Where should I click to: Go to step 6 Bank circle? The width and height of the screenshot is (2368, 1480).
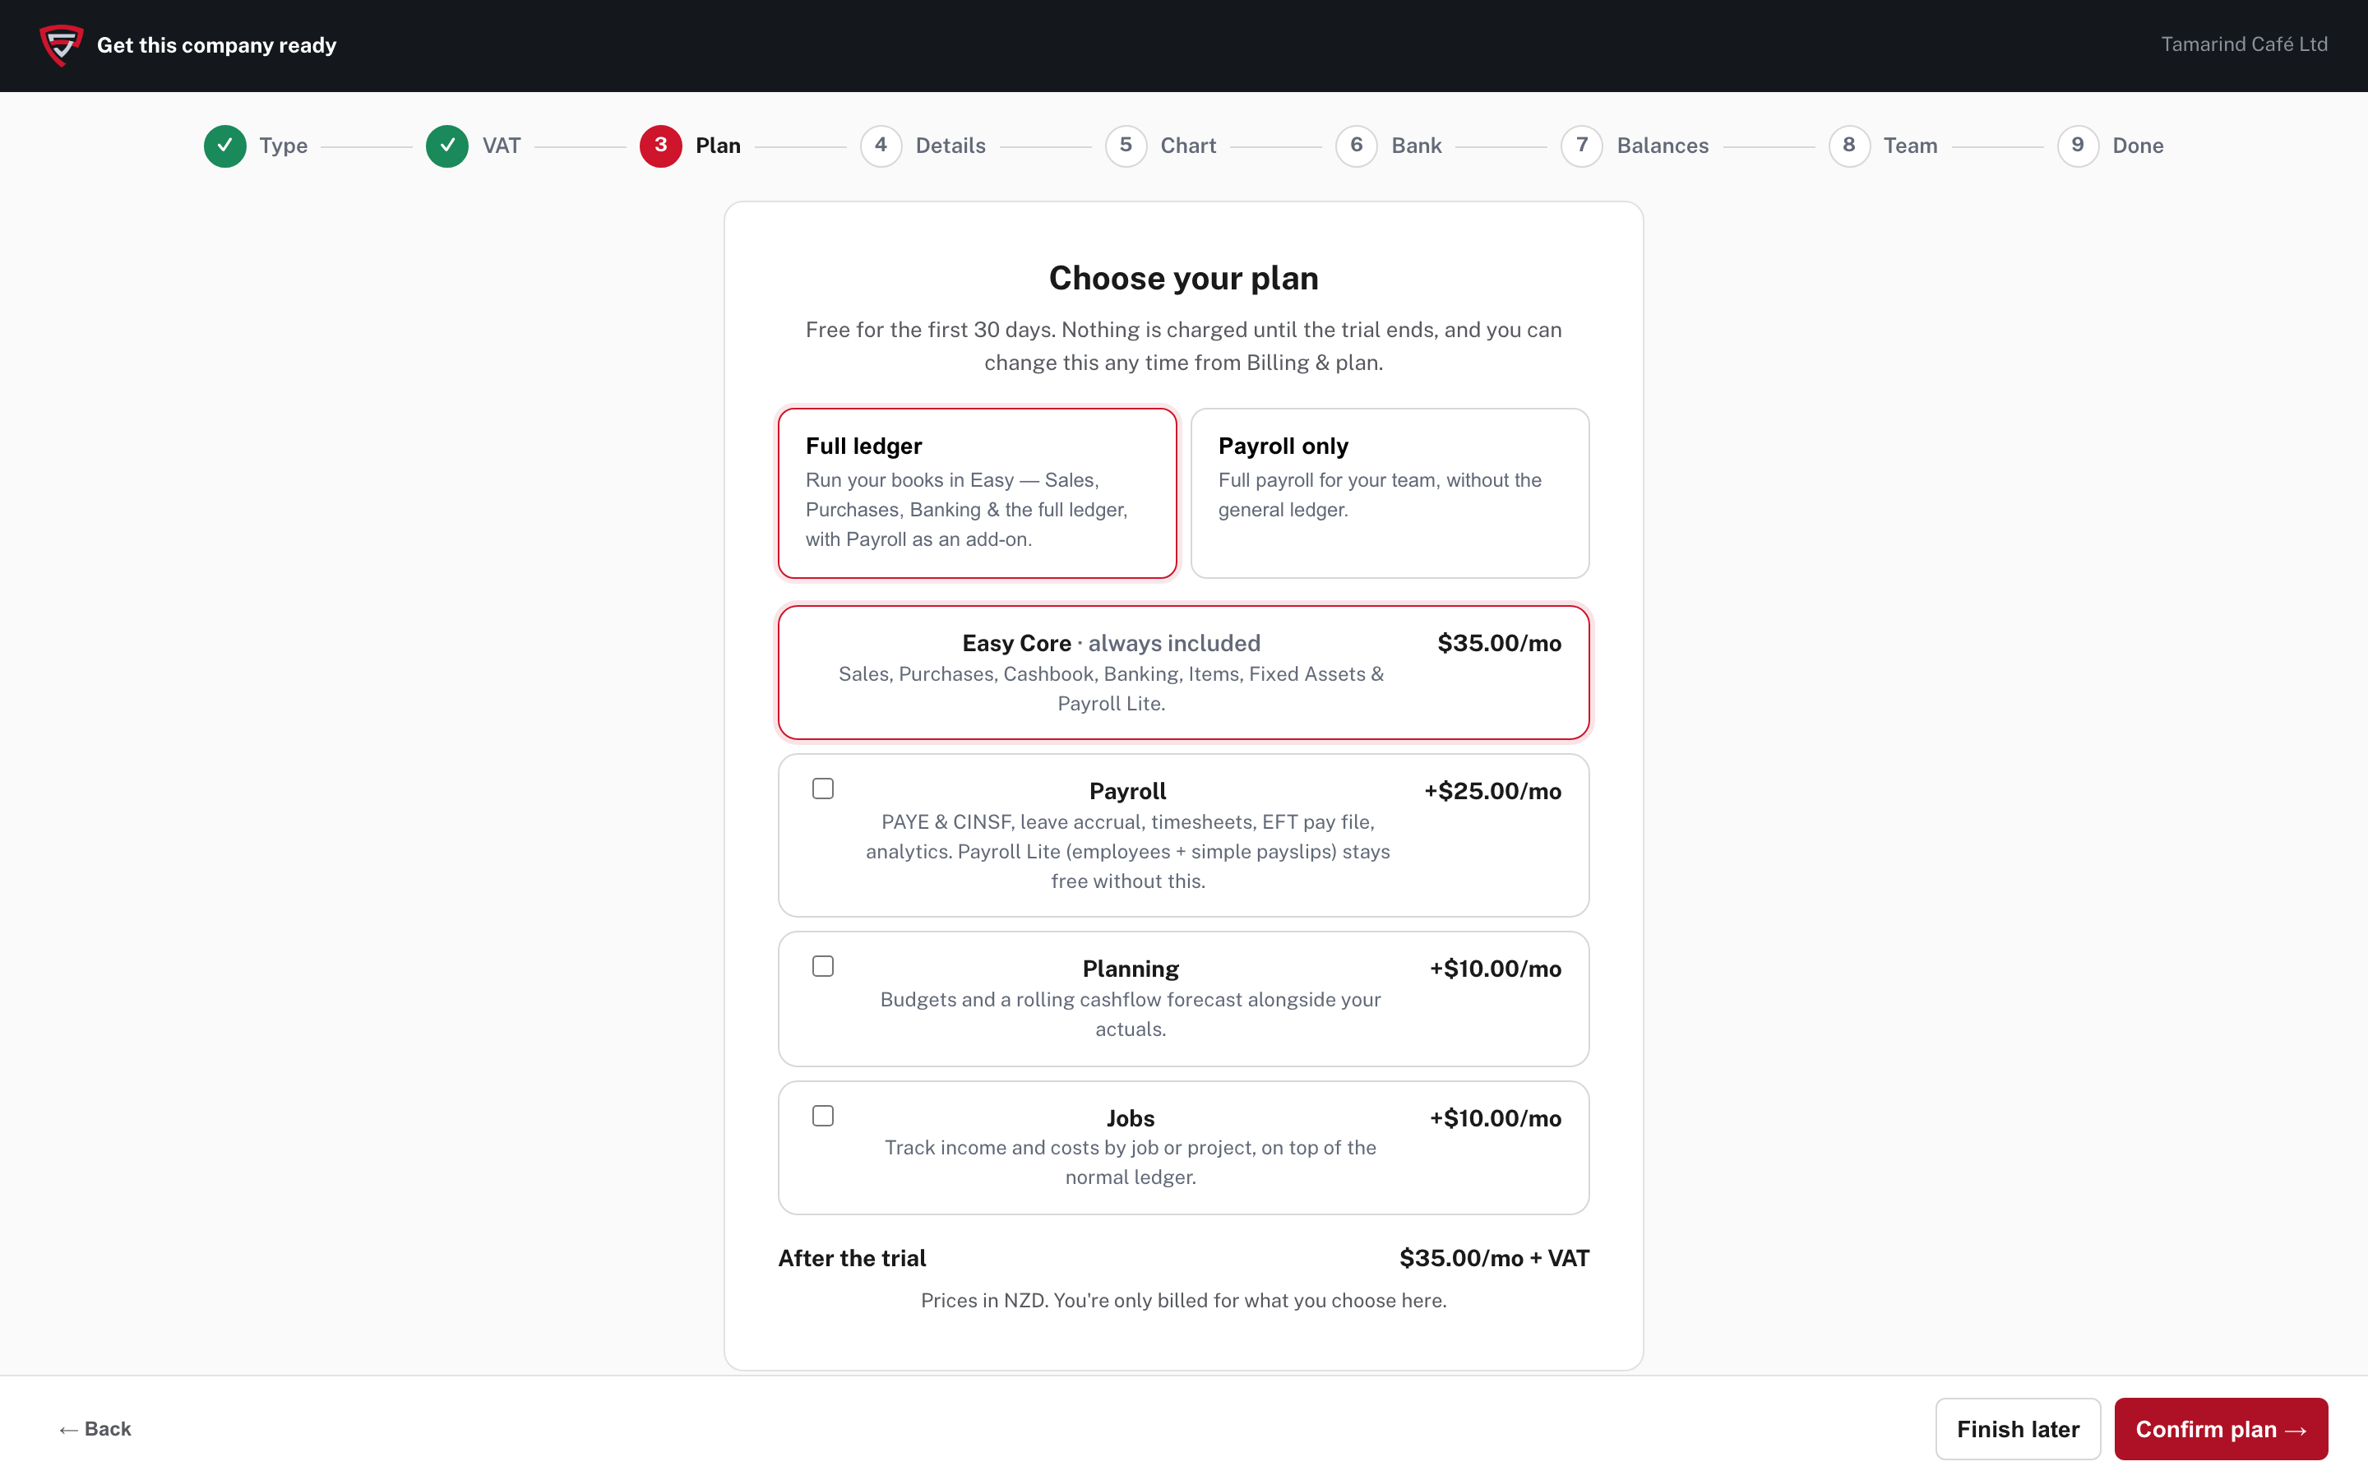point(1356,146)
